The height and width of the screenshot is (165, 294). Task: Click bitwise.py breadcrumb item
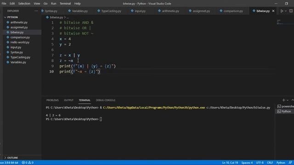(56, 17)
